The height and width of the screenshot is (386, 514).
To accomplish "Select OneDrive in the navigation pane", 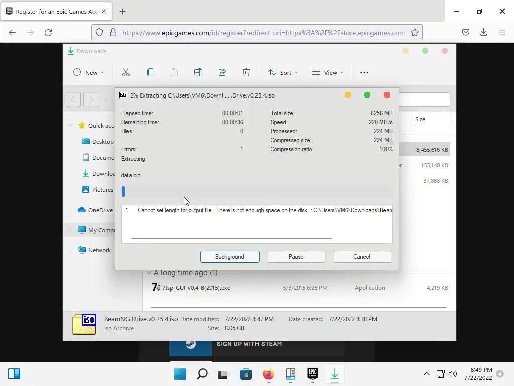I will 95,210.
